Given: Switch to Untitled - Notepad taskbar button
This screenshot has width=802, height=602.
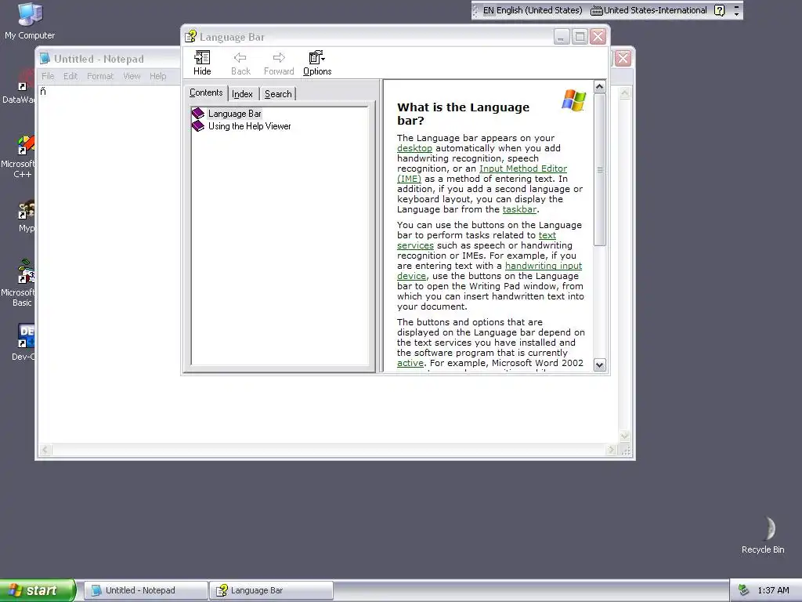Looking at the screenshot, I should click(x=146, y=590).
